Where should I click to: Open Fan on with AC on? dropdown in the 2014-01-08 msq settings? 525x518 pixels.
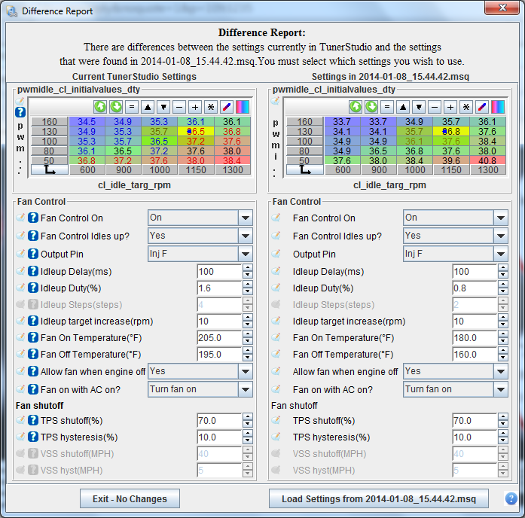pyautogui.click(x=501, y=389)
